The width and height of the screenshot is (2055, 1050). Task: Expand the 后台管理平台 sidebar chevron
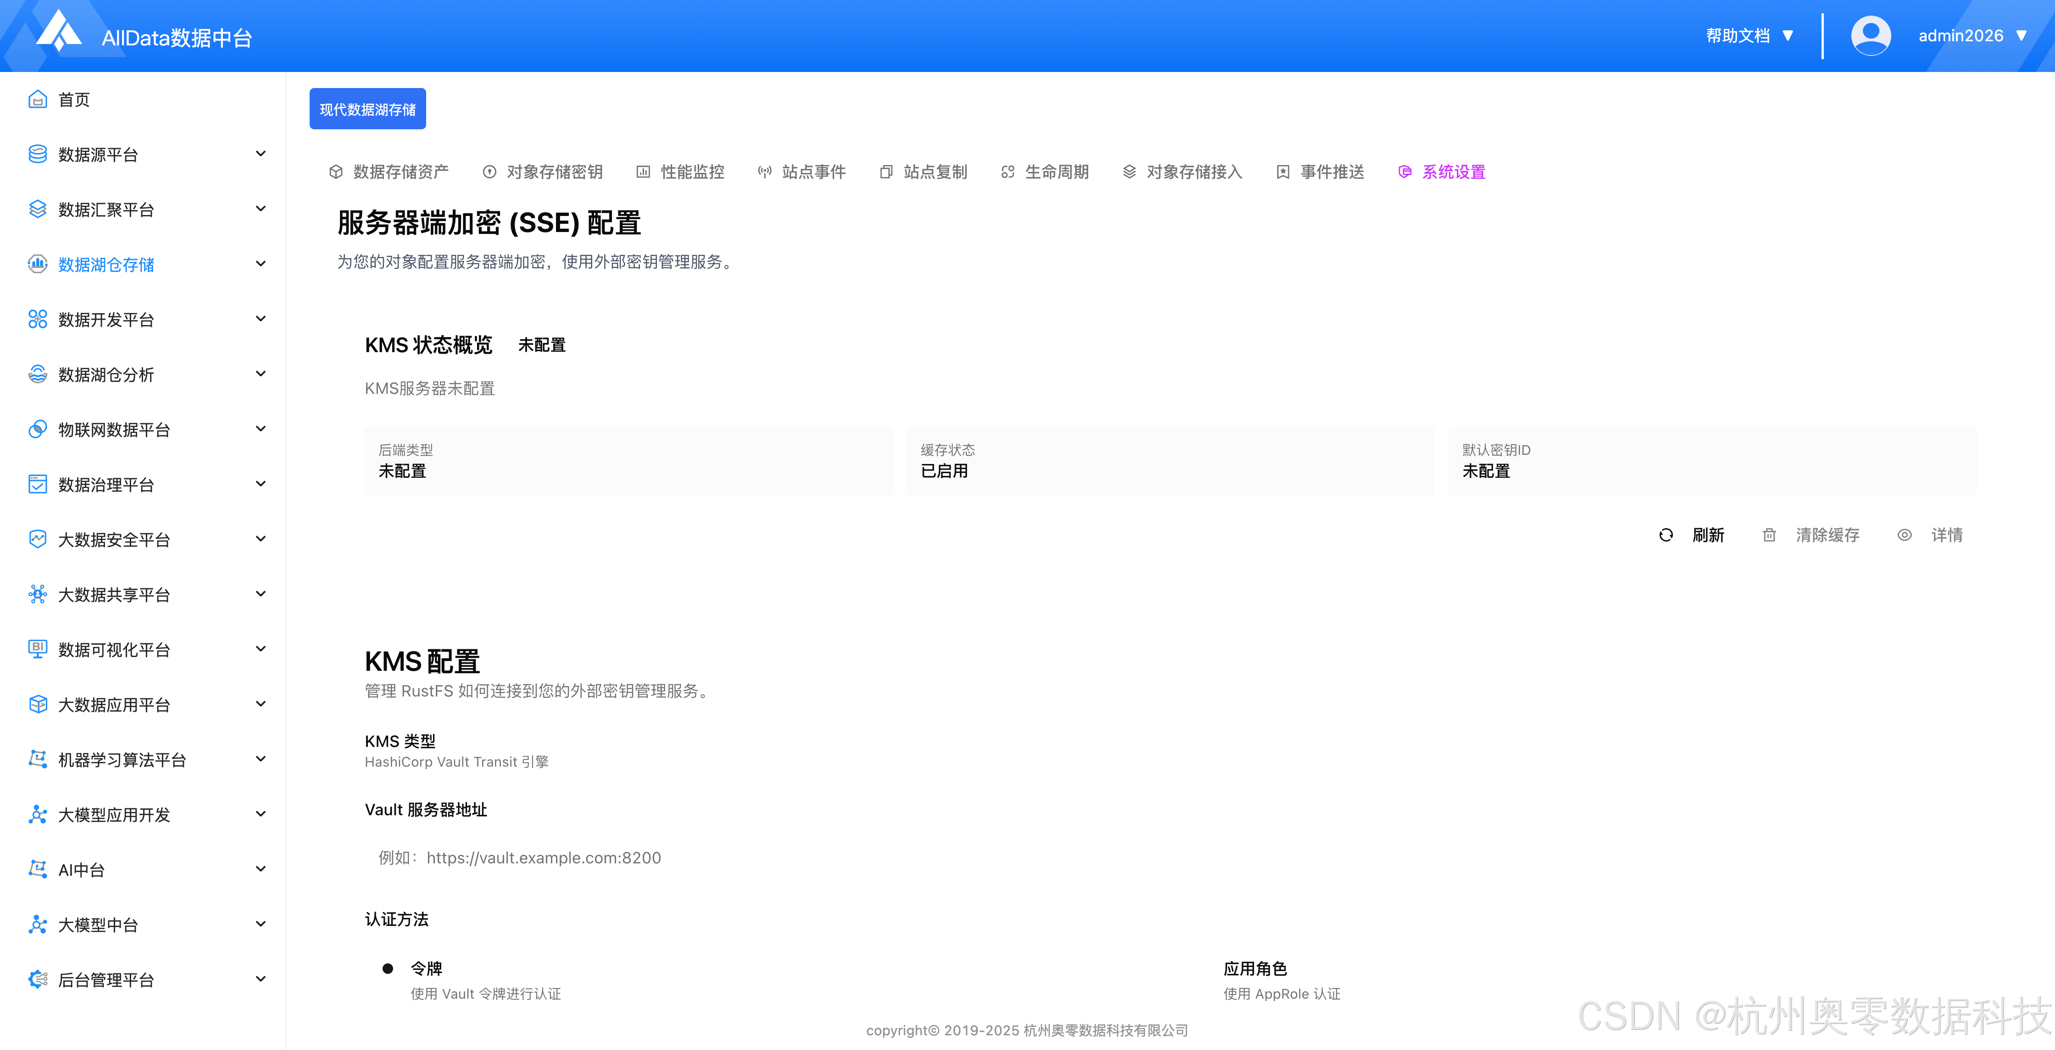coord(260,979)
